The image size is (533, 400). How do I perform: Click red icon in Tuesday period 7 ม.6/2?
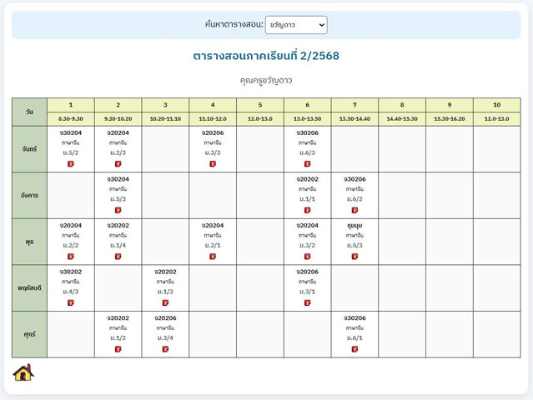click(354, 210)
